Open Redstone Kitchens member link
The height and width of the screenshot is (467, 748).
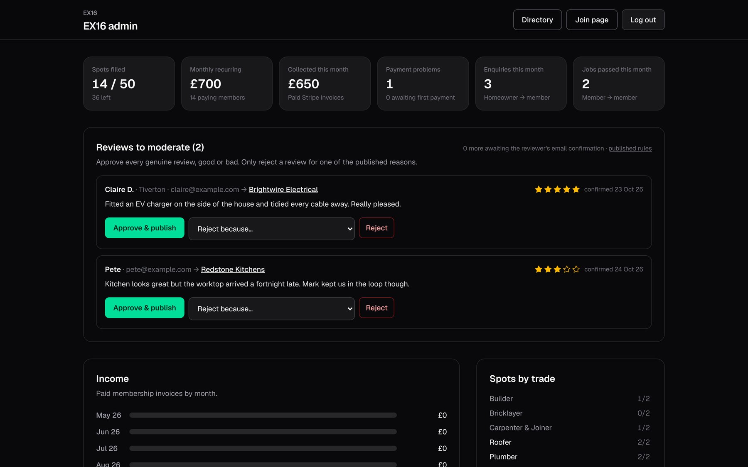click(233, 269)
